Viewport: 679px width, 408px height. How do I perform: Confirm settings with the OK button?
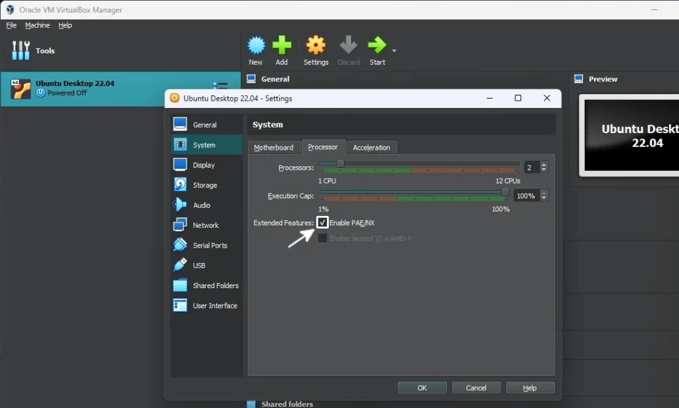pos(422,387)
